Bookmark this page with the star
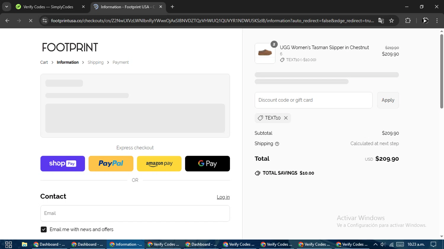The height and width of the screenshot is (249, 444). tap(392, 21)
